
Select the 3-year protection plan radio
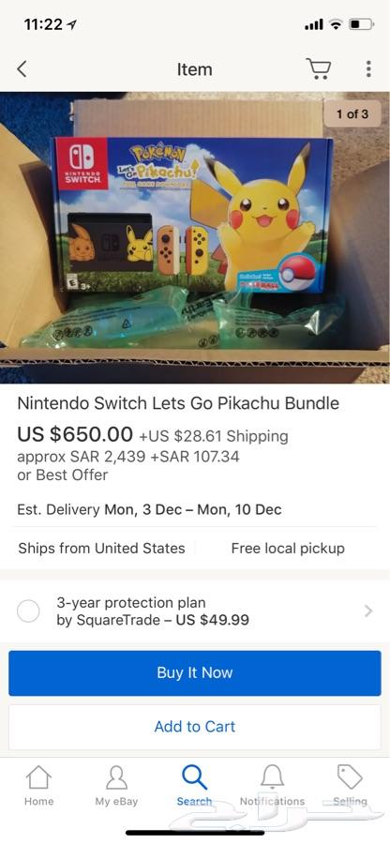28,611
